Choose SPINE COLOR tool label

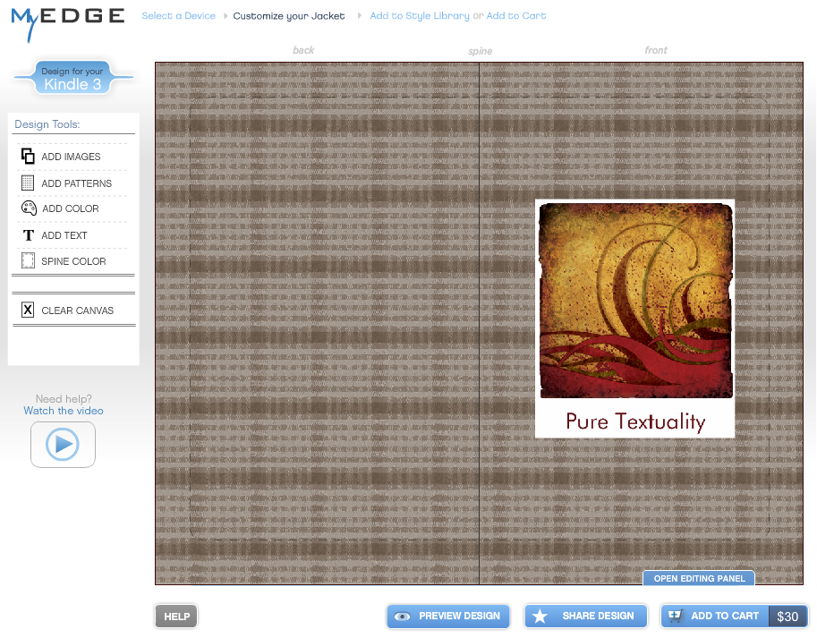(73, 261)
